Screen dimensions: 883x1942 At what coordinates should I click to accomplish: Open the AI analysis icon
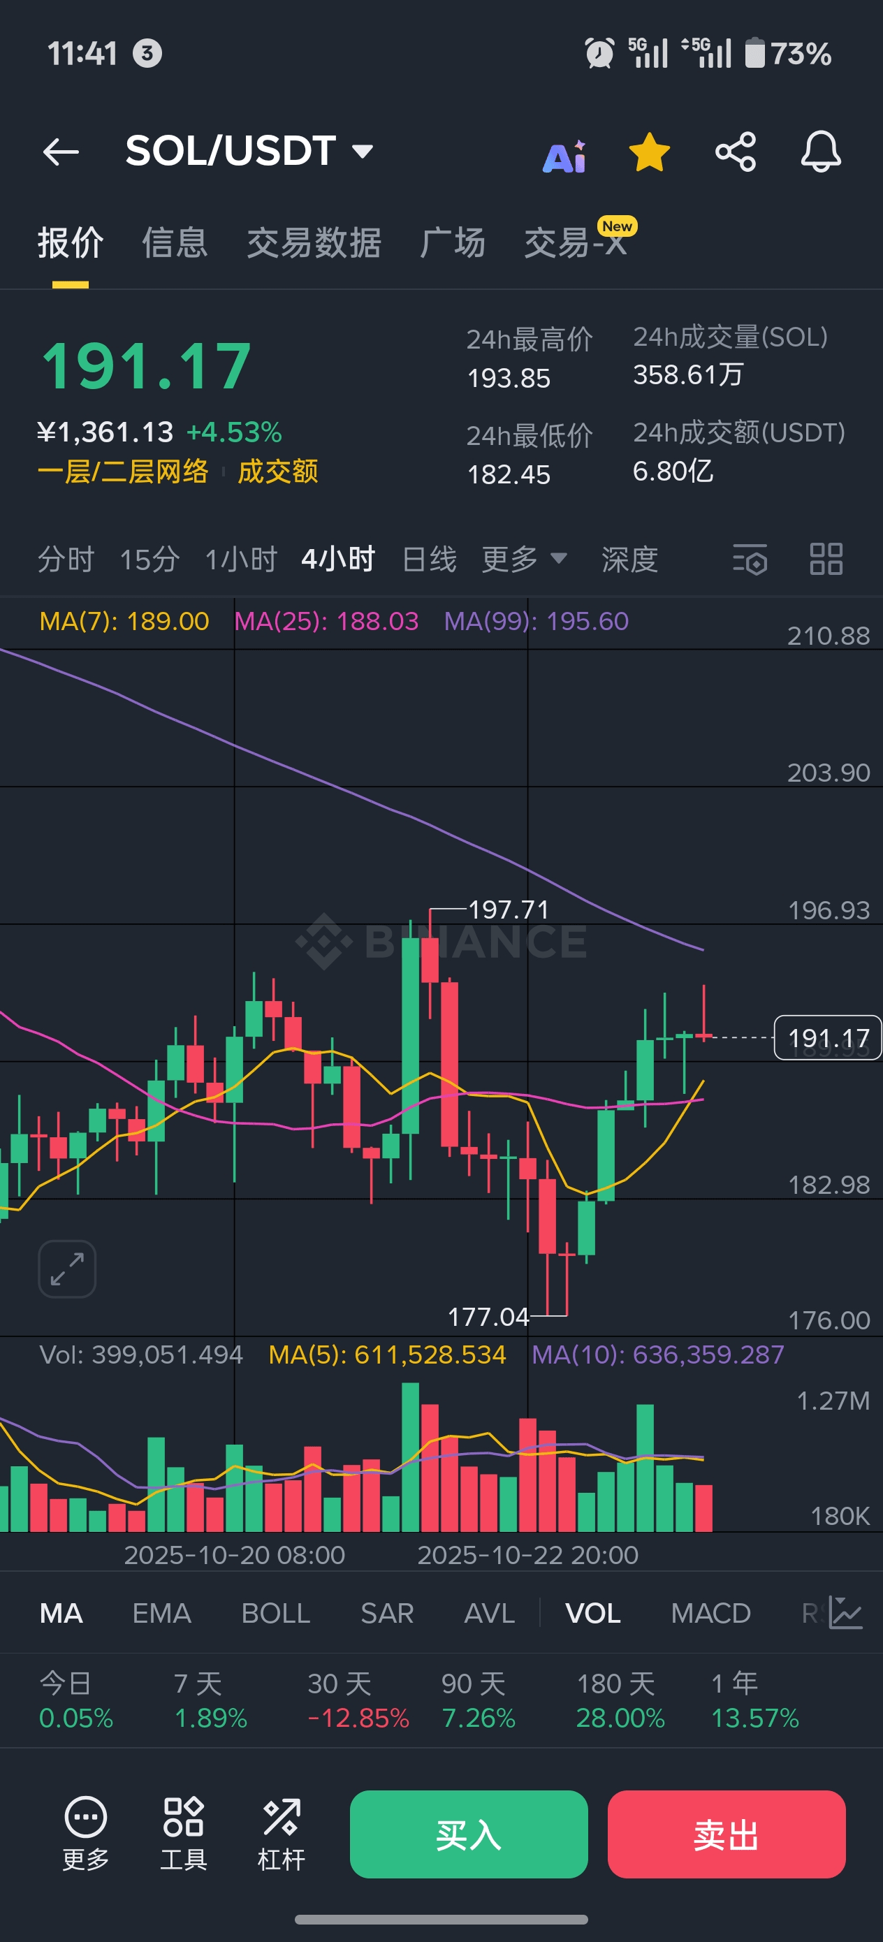click(564, 156)
